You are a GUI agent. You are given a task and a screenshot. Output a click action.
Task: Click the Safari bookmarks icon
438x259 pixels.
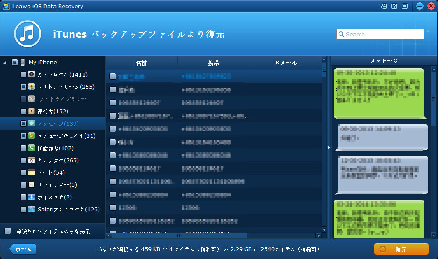[x=32, y=209]
